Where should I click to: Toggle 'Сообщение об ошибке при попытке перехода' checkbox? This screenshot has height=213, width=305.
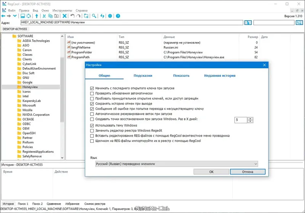[92, 109]
